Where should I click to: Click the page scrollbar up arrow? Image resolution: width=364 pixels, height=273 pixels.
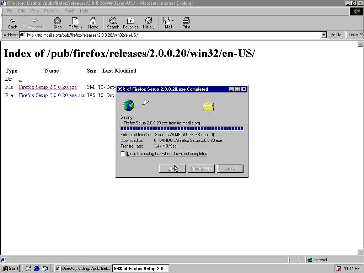click(360, 44)
